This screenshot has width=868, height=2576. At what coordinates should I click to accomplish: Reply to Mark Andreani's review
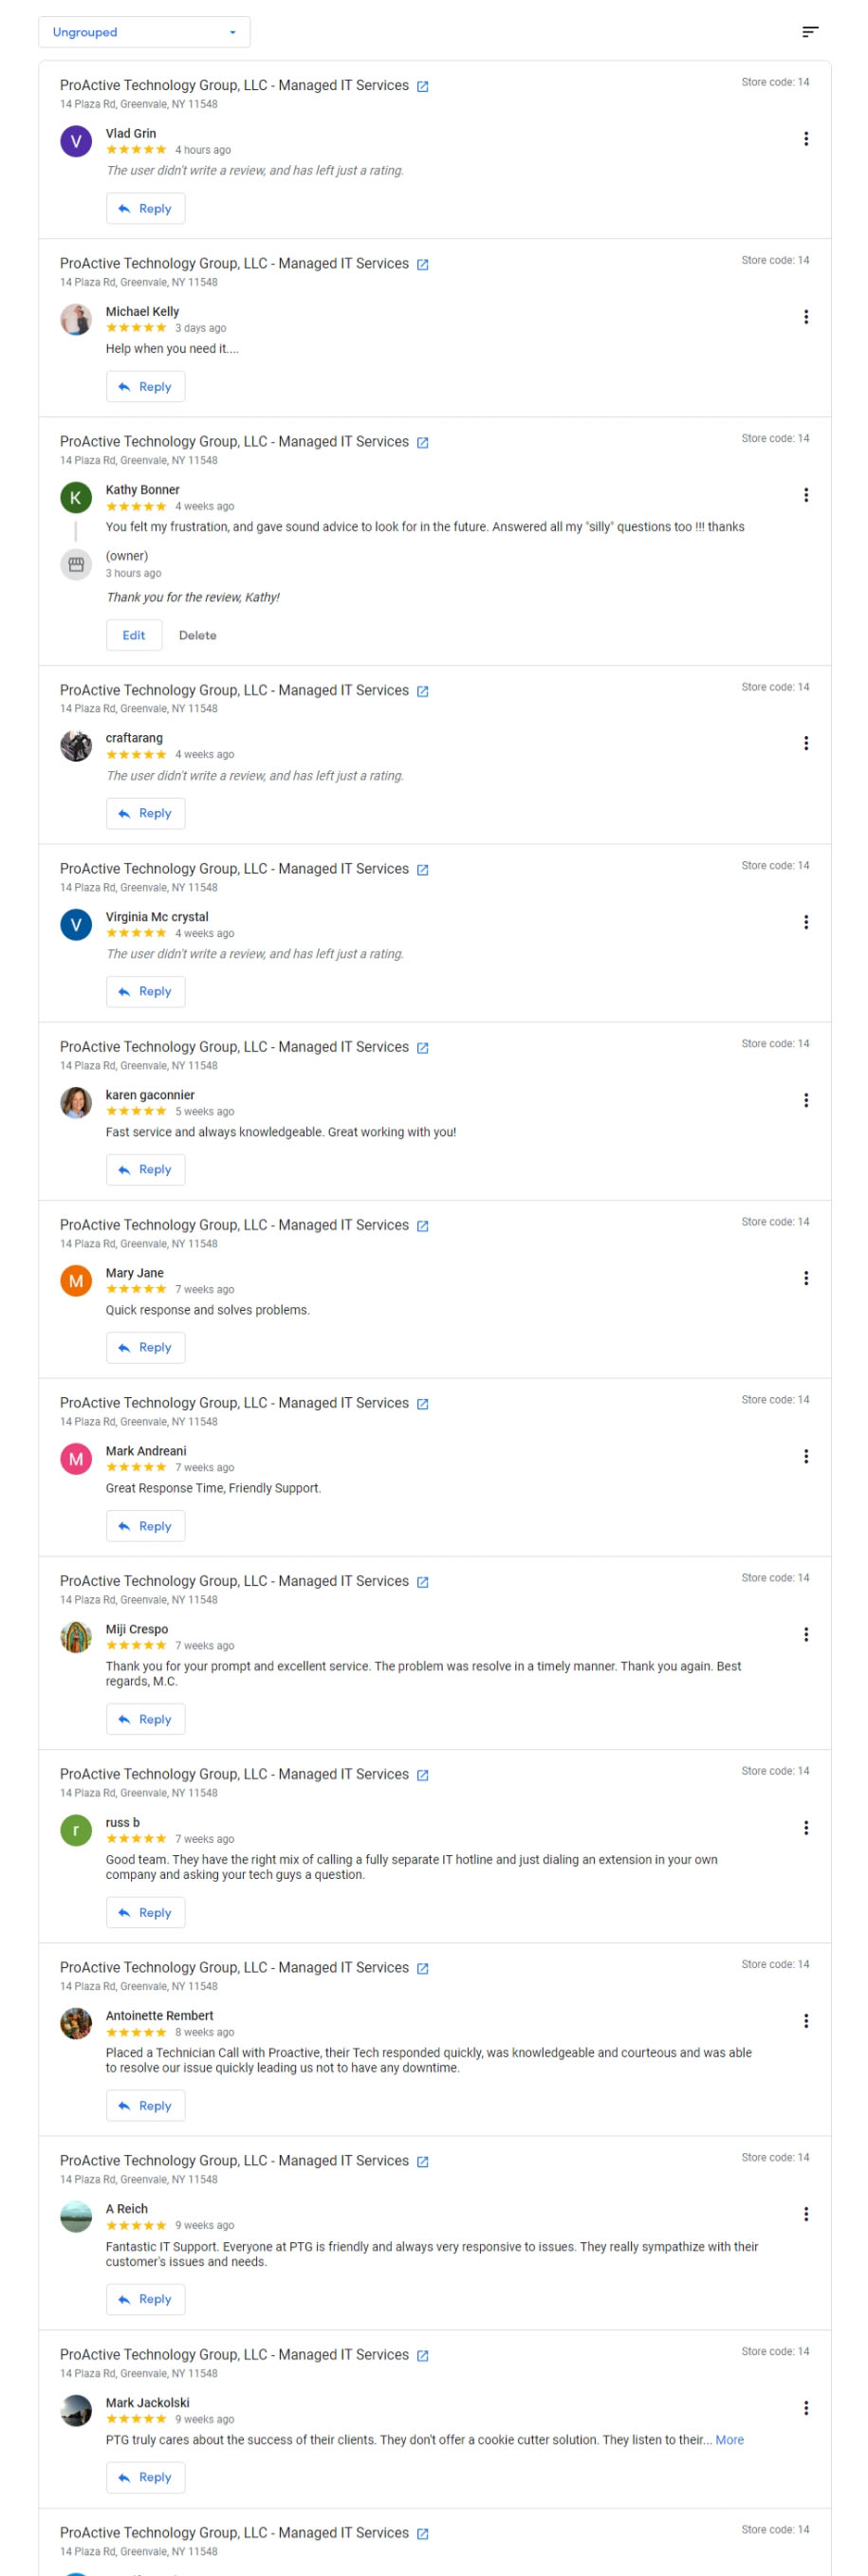pos(145,1526)
